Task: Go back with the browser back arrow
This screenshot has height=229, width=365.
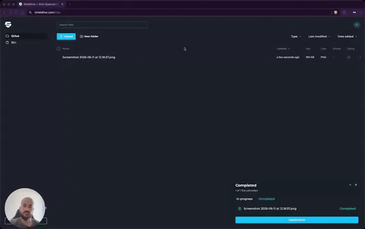Action: tap(4, 12)
